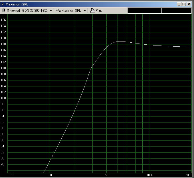This screenshot has height=178, width=194.
Task: Minimize the Maximum SPL window
Action: 179,4
